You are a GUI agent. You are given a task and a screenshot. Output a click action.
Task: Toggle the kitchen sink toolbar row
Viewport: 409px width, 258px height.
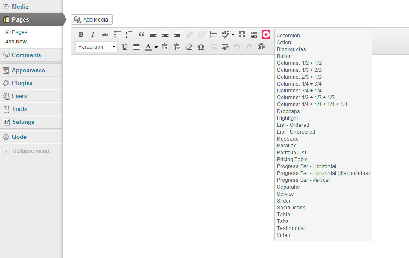[254, 34]
